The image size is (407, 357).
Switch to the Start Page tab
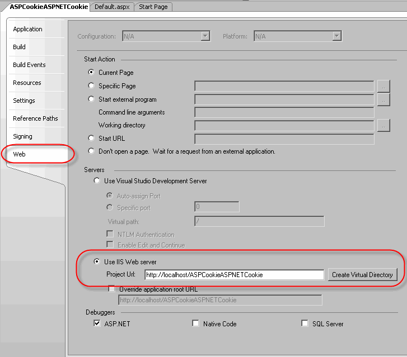click(x=153, y=7)
